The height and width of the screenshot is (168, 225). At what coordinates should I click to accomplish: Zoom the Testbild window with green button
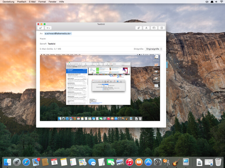click(x=45, y=24)
